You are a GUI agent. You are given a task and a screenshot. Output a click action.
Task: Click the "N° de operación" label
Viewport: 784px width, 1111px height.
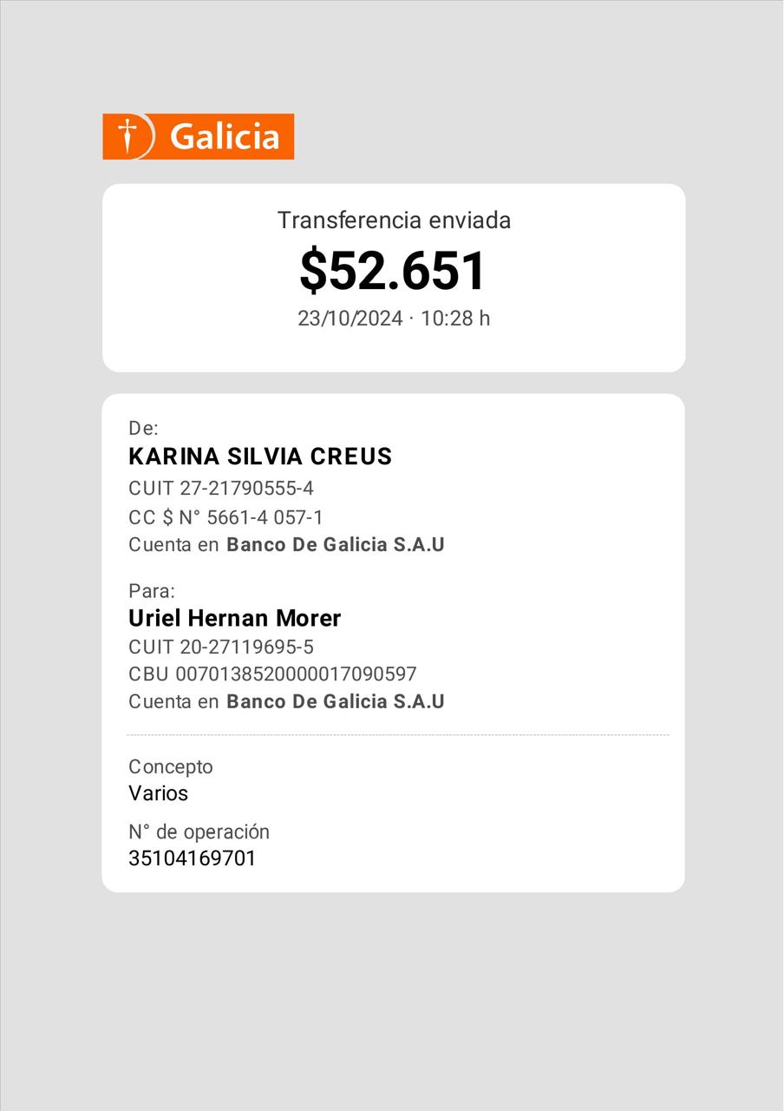pyautogui.click(x=199, y=832)
